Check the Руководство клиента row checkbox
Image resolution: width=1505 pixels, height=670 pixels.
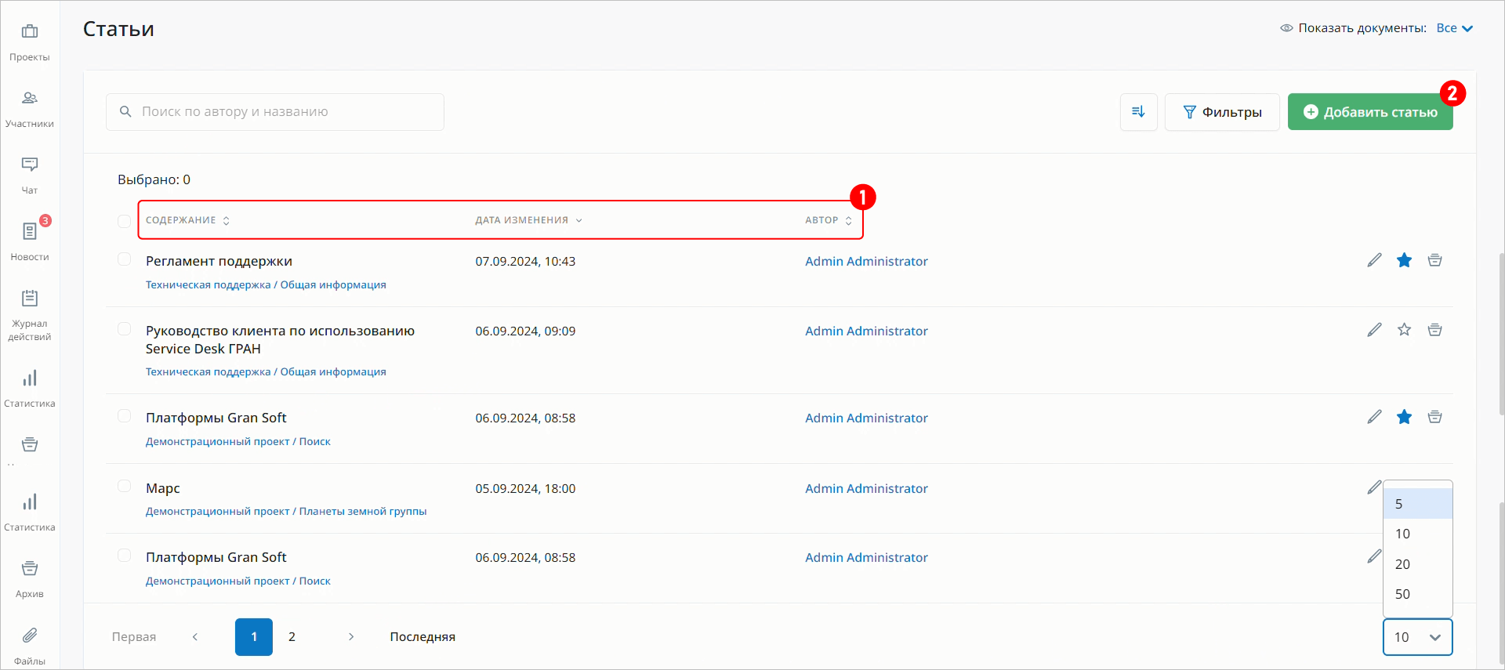click(x=124, y=329)
